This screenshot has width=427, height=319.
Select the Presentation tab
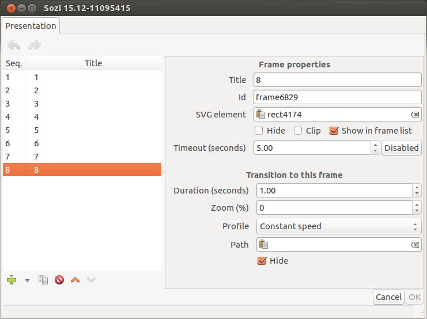pyautogui.click(x=31, y=26)
